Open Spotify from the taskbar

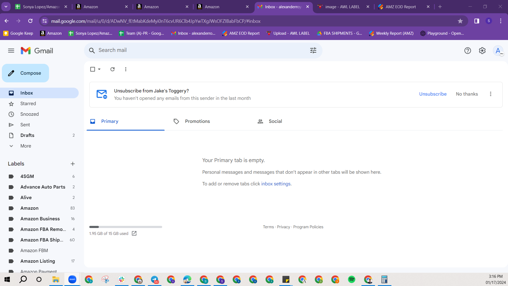(x=352, y=279)
